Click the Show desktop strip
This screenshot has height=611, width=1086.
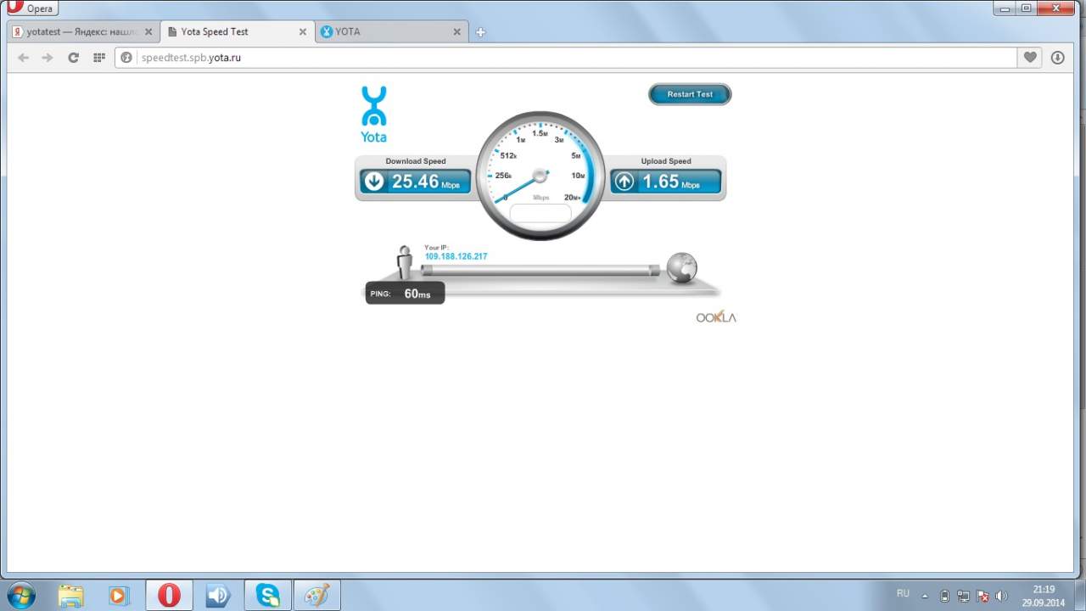point(1079,596)
